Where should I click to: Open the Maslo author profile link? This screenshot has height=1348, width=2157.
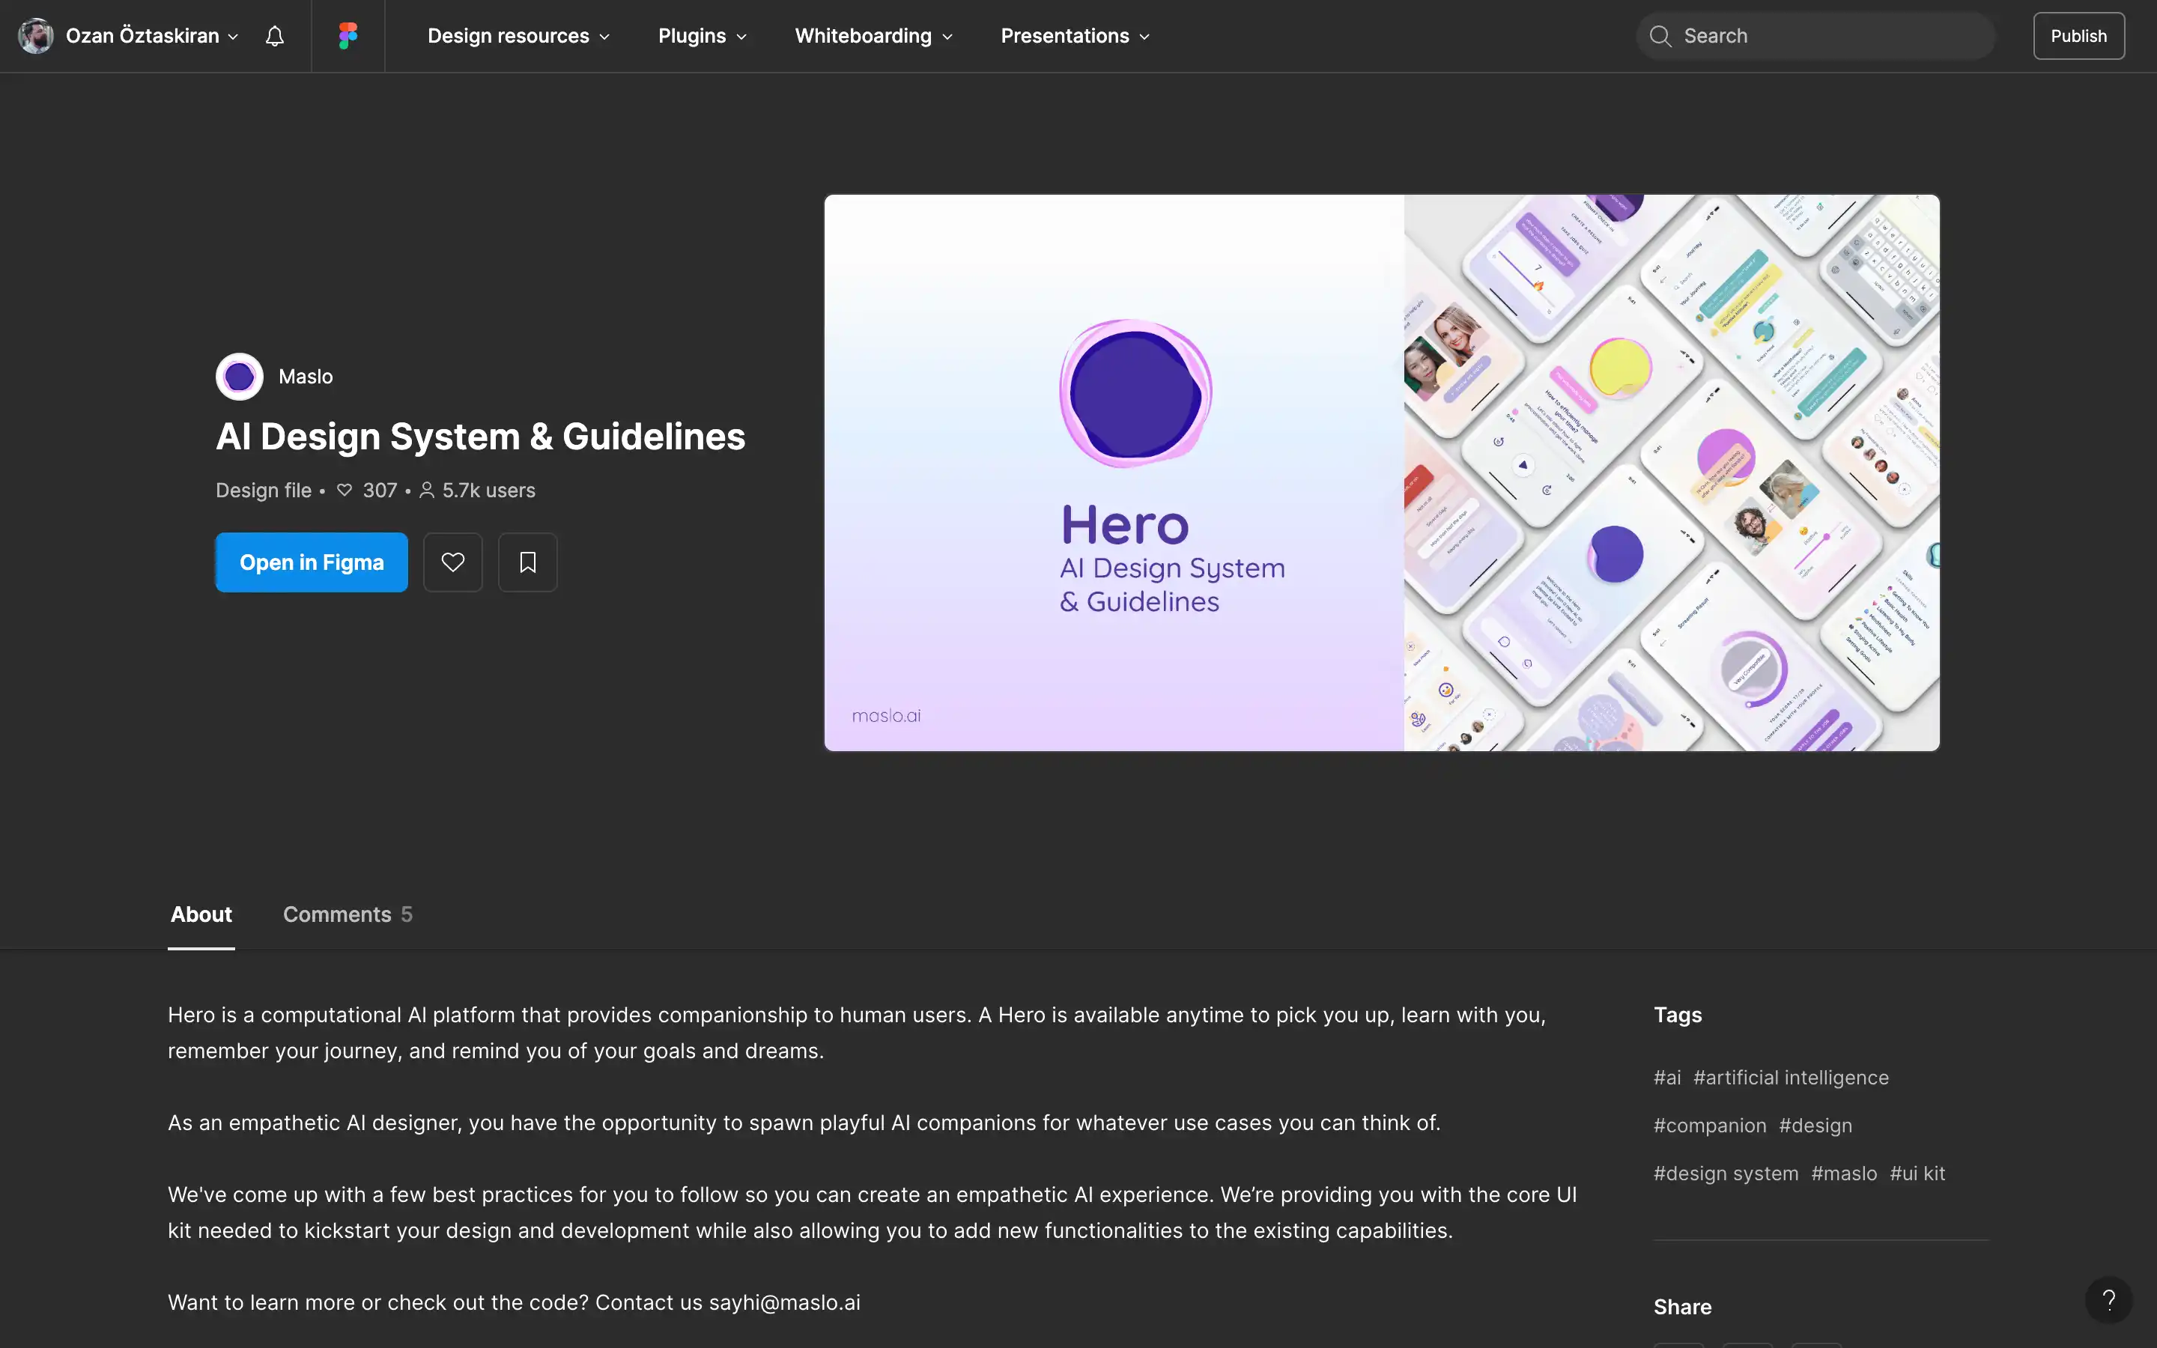[x=306, y=376]
